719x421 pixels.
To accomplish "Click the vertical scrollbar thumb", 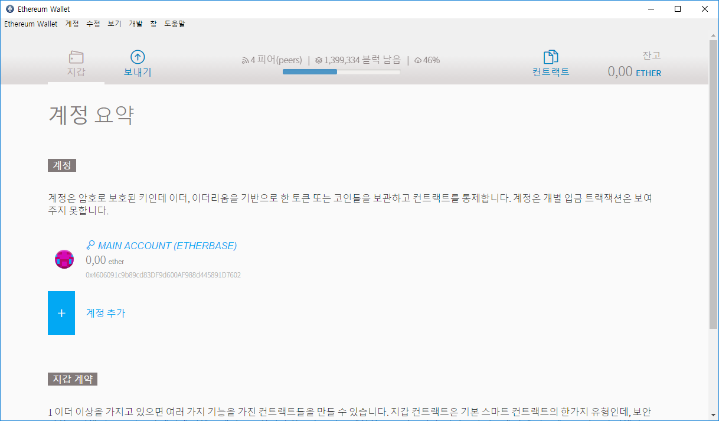I will coord(713,184).
